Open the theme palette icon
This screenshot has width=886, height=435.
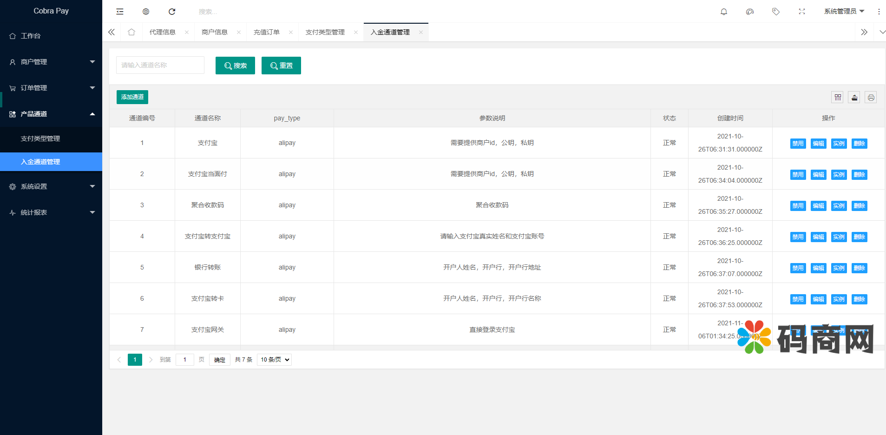750,12
